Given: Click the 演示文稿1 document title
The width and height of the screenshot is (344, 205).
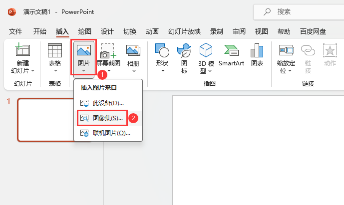Looking at the screenshot, I should point(37,12).
